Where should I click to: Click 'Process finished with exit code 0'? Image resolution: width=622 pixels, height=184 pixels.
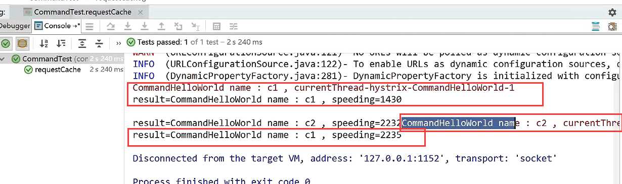(x=221, y=181)
